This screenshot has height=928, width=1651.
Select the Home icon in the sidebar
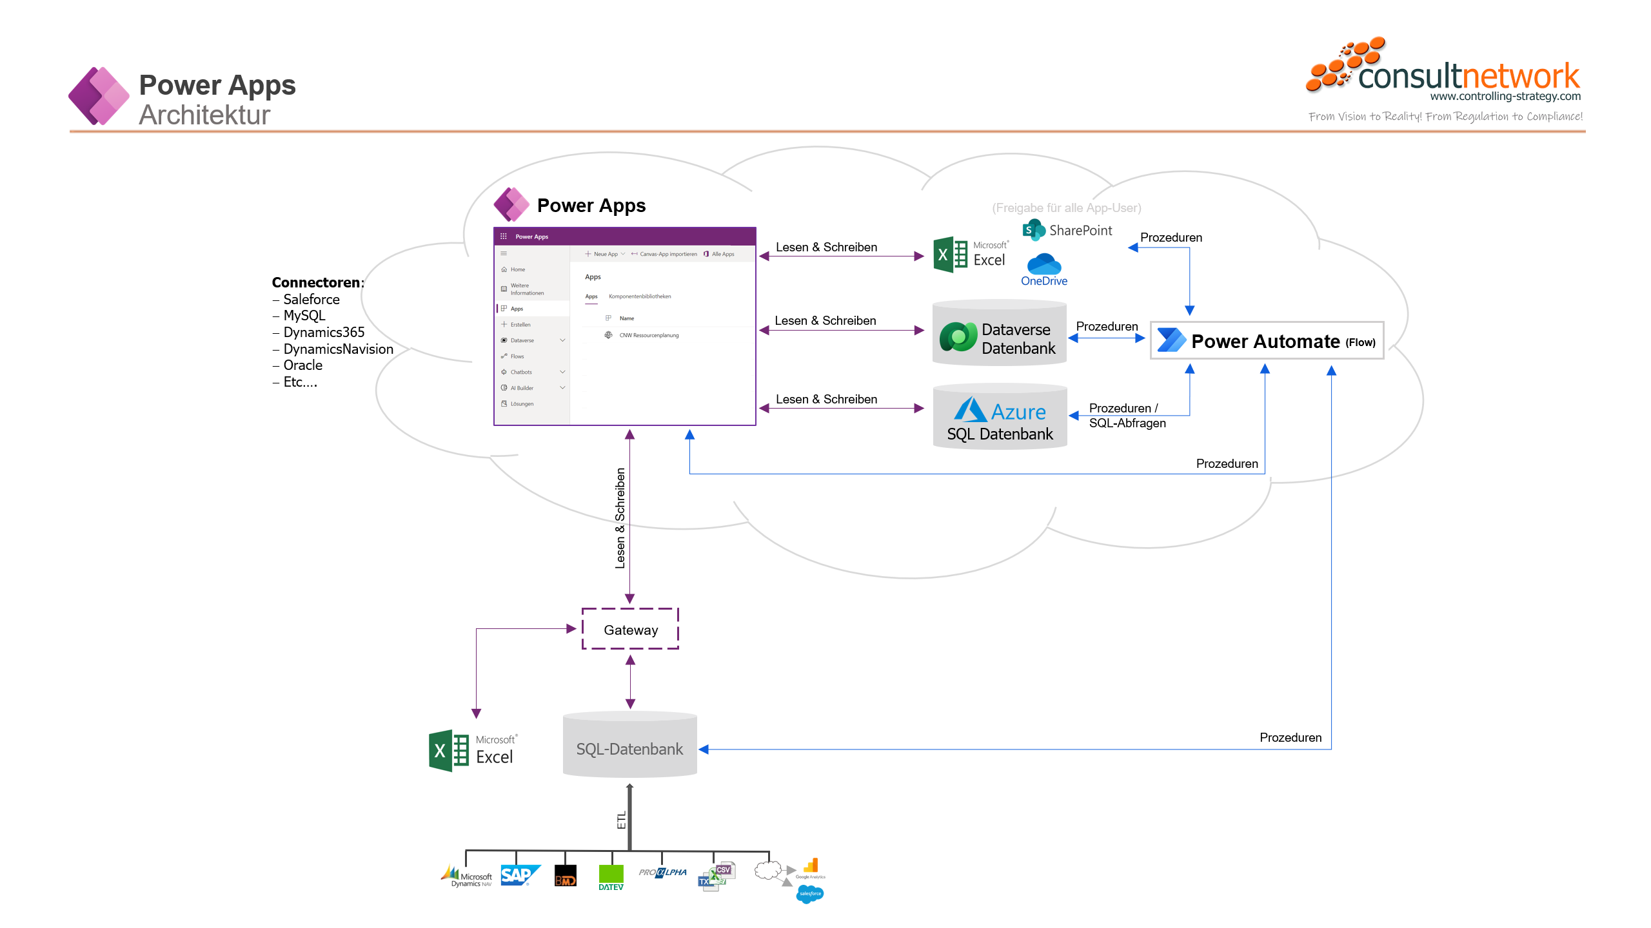click(504, 269)
